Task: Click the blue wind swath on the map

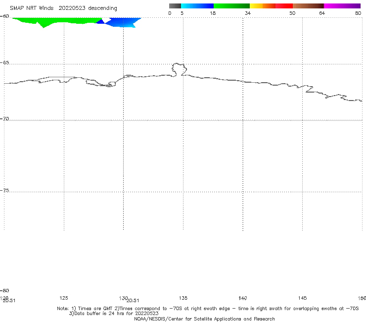Action: (x=123, y=22)
